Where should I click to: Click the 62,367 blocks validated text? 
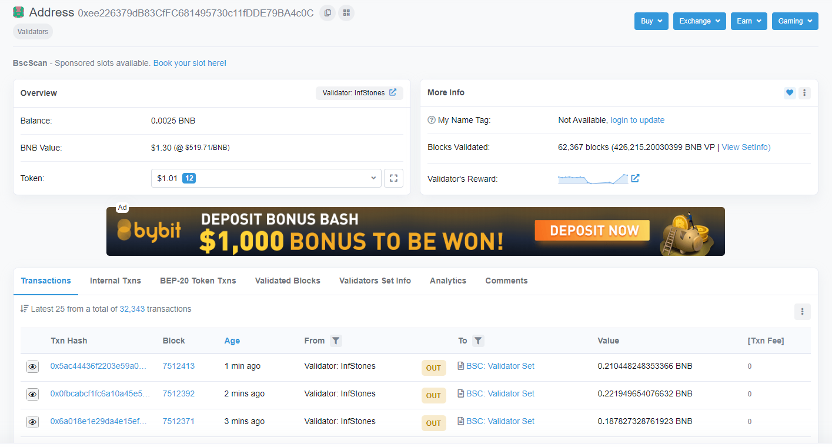tap(583, 147)
